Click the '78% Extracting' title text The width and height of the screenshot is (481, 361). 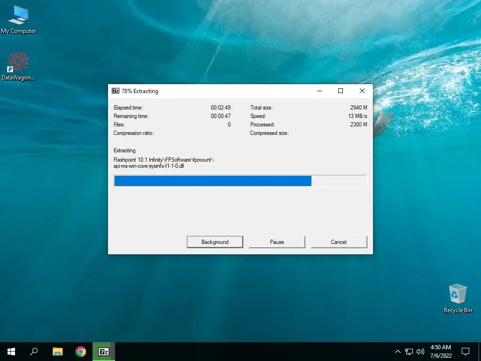140,91
